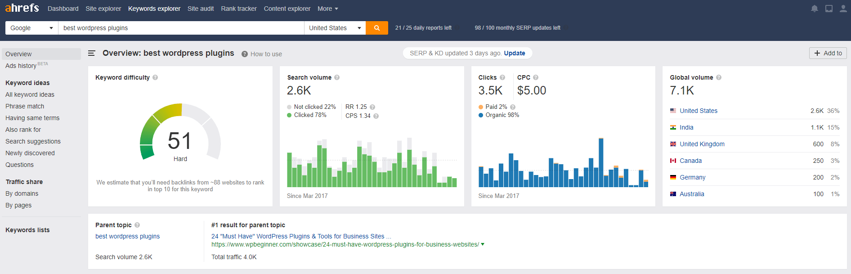Expand the United States country selector
This screenshot has height=274, width=851.
point(335,28)
